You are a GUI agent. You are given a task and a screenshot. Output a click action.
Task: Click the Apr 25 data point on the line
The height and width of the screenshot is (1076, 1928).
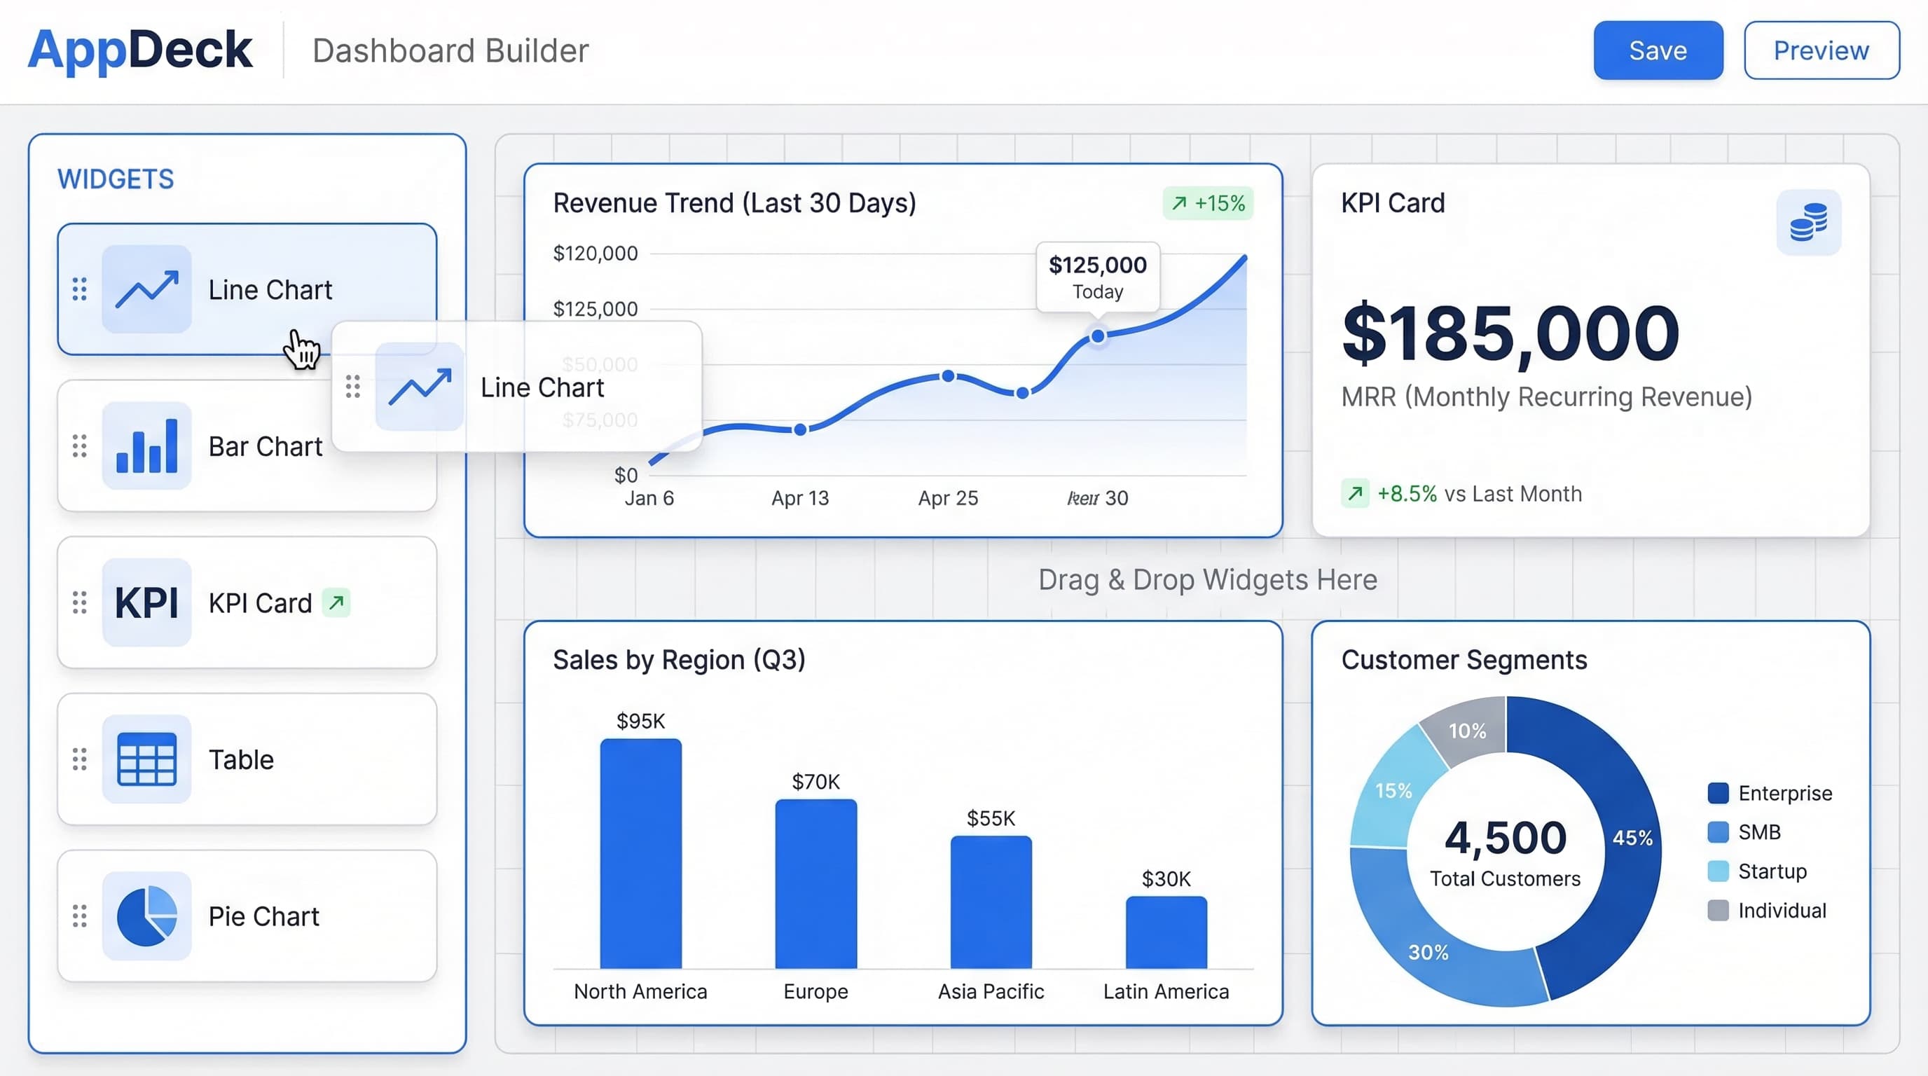click(x=949, y=375)
